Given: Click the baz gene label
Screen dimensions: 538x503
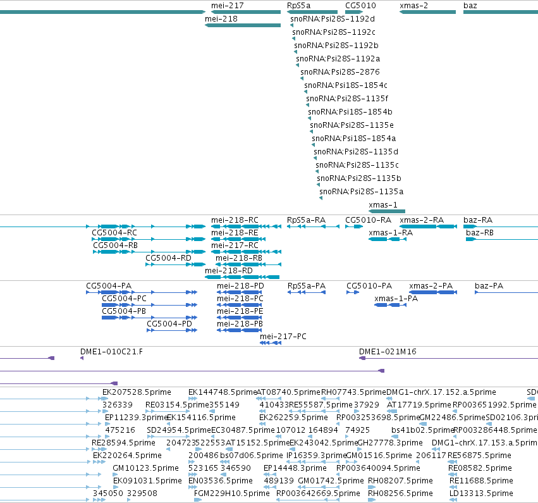Looking at the screenshot, I should pyautogui.click(x=470, y=6).
